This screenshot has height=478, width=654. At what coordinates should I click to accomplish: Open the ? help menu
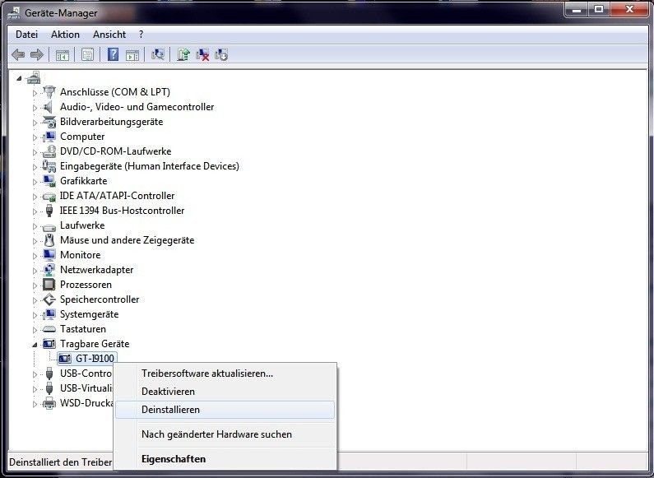[x=141, y=35]
